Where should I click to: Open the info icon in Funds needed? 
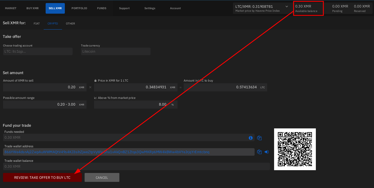250,138
